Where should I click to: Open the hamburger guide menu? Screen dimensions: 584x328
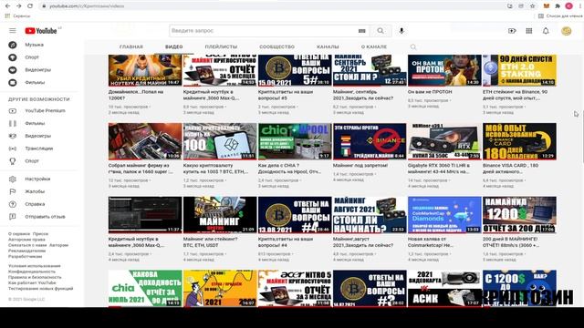pos(13,31)
